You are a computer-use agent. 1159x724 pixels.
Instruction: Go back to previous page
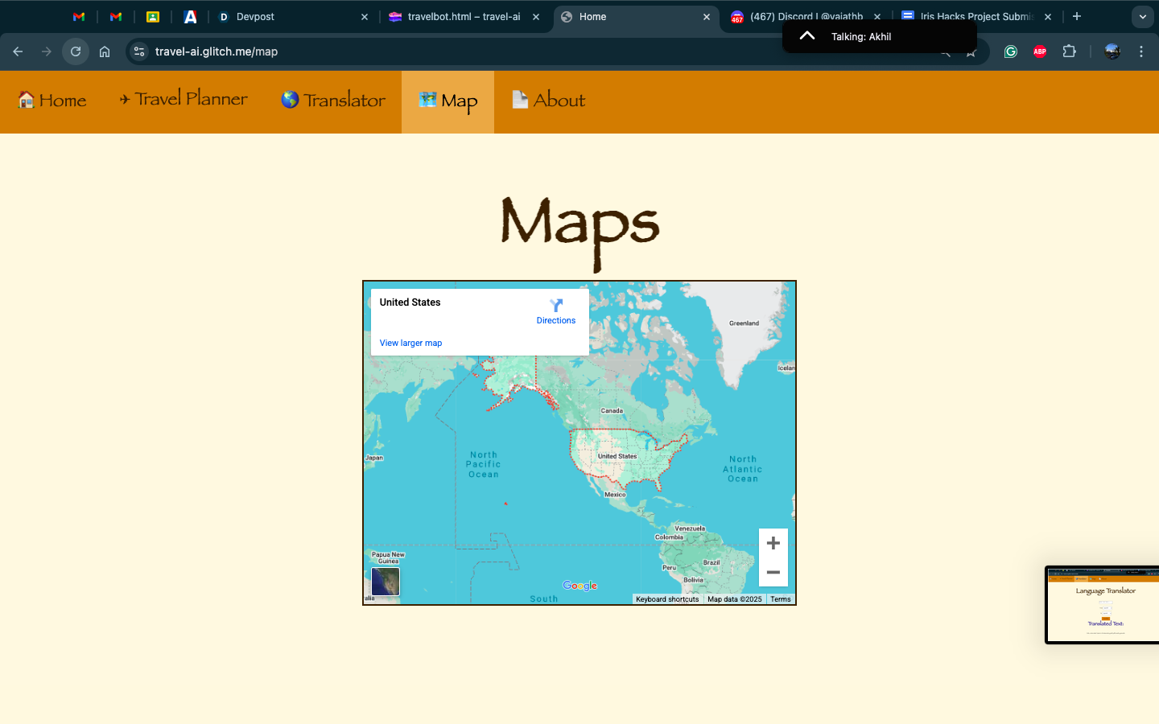tap(18, 51)
